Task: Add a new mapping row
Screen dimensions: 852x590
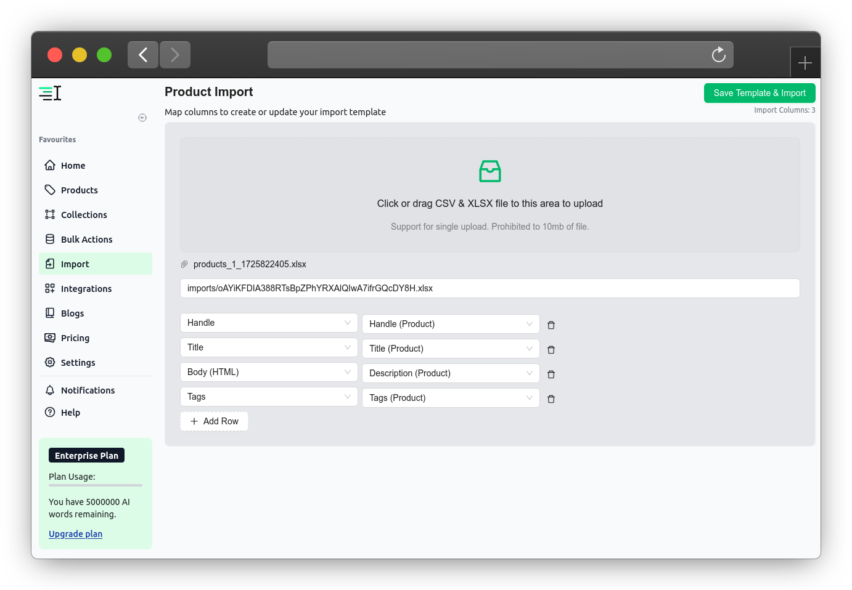Action: click(x=214, y=421)
